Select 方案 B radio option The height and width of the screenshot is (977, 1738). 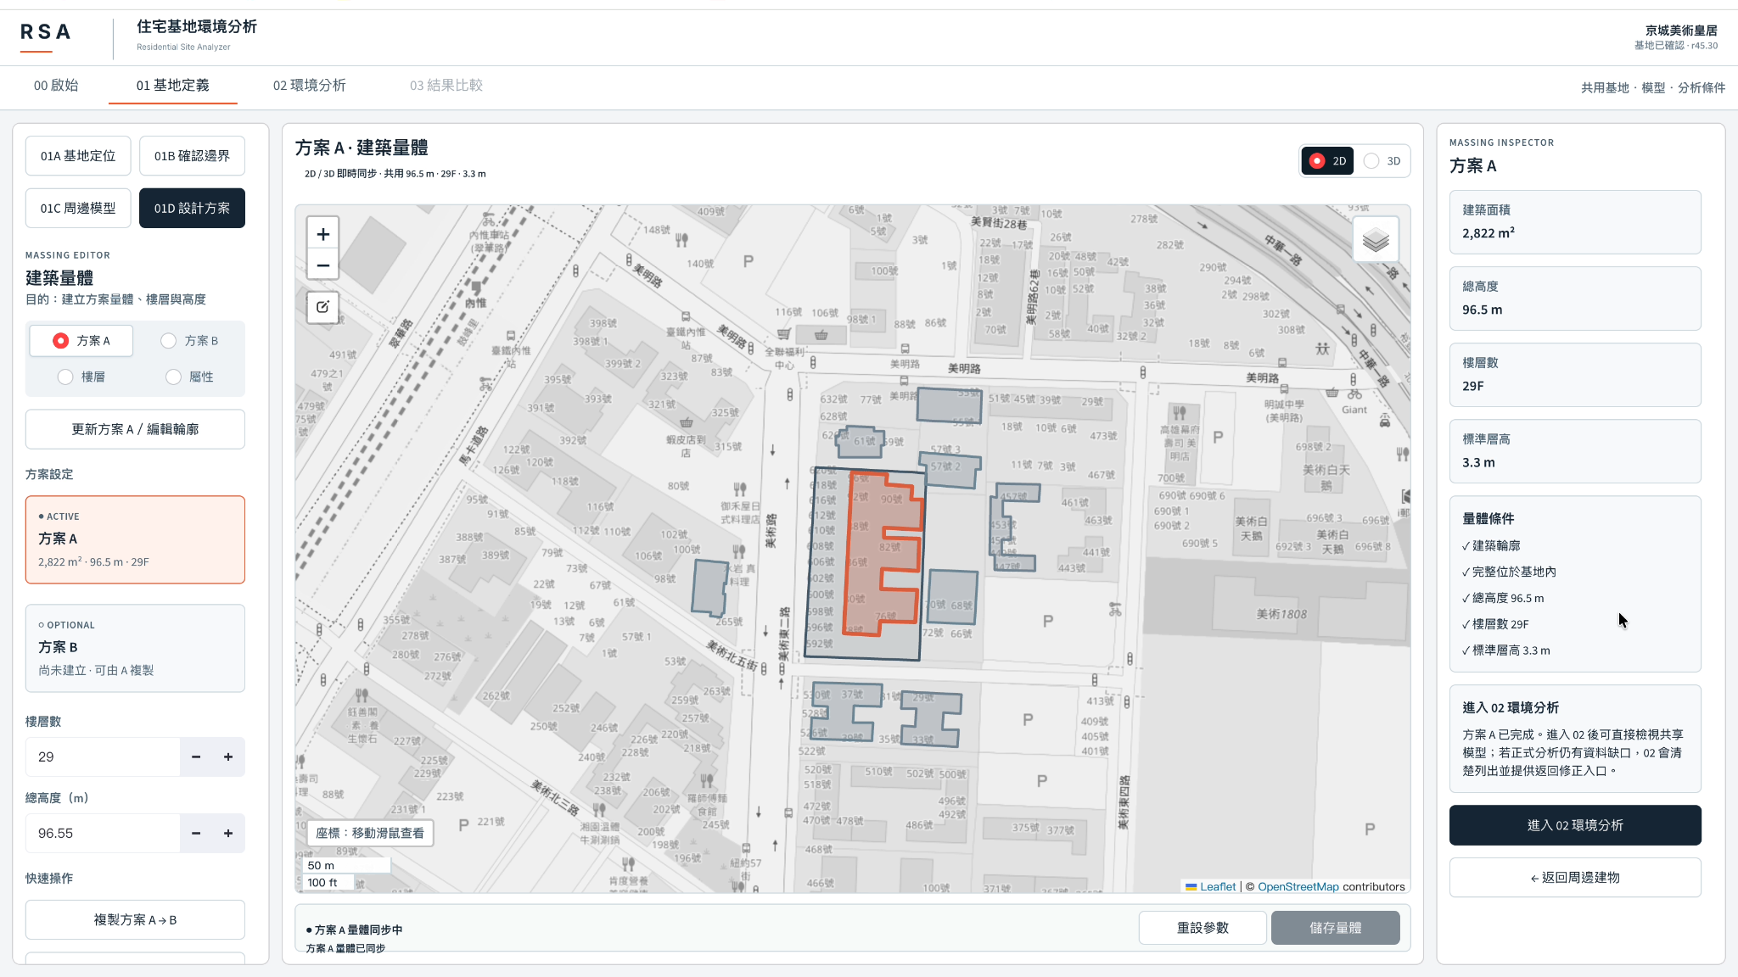[x=189, y=341]
